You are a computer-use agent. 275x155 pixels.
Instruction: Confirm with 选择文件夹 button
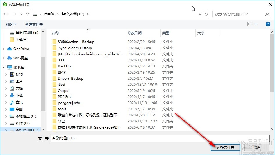tap(225, 147)
